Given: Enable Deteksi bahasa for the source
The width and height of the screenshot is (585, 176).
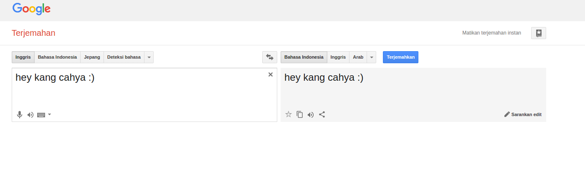Looking at the screenshot, I should point(124,57).
